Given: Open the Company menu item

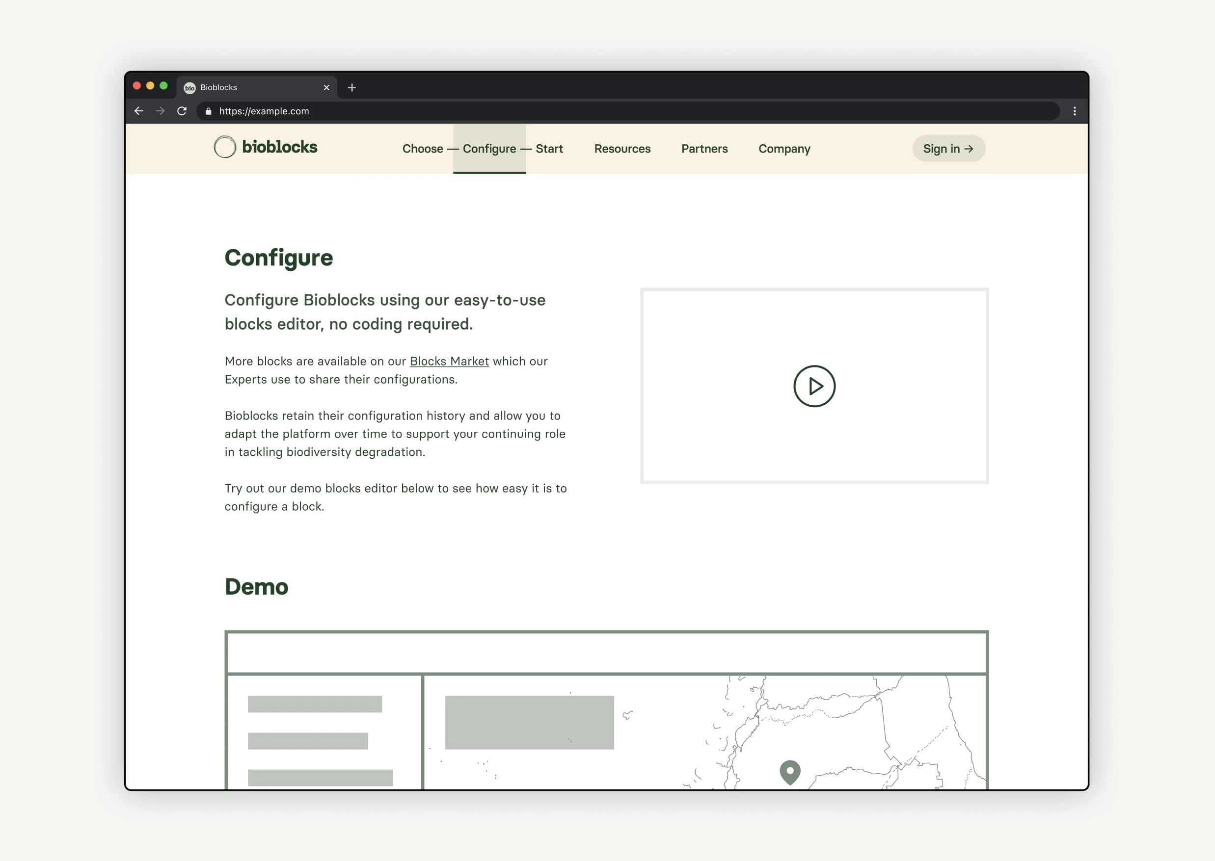Looking at the screenshot, I should pyautogui.click(x=783, y=149).
